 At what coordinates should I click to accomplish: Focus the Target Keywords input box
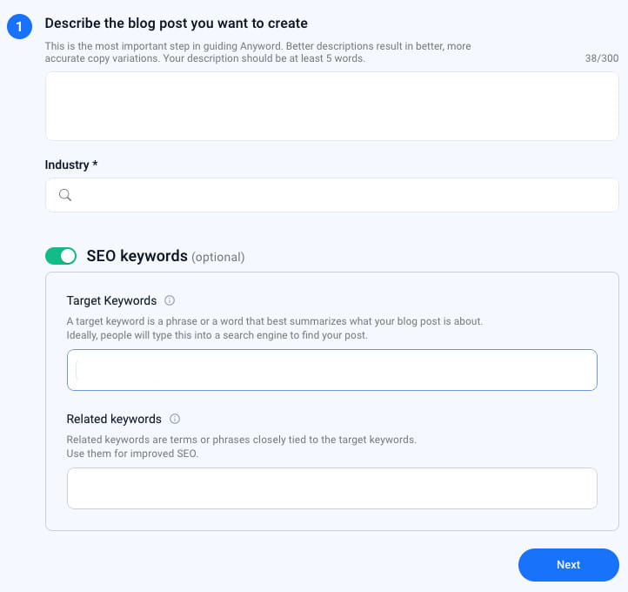coord(332,370)
